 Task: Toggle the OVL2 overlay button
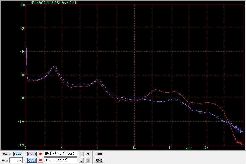[x=32, y=160]
